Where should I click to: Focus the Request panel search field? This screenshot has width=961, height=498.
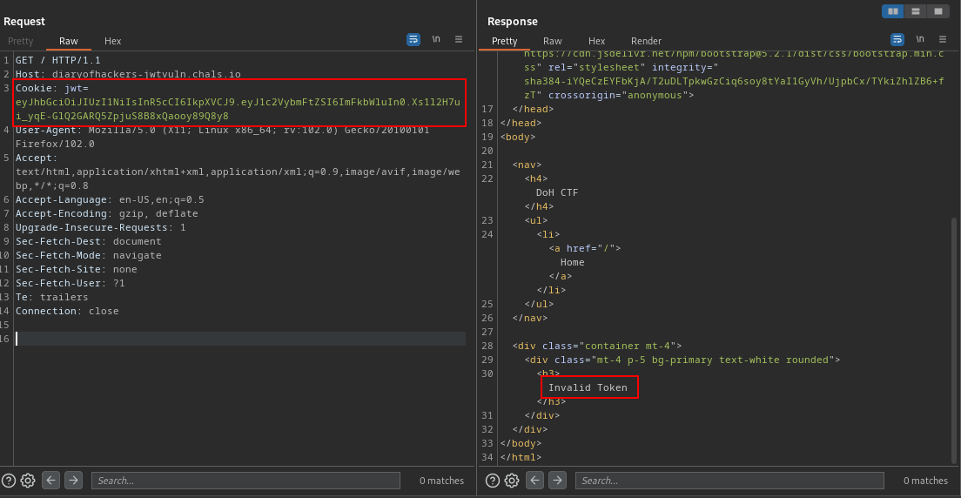click(245, 481)
